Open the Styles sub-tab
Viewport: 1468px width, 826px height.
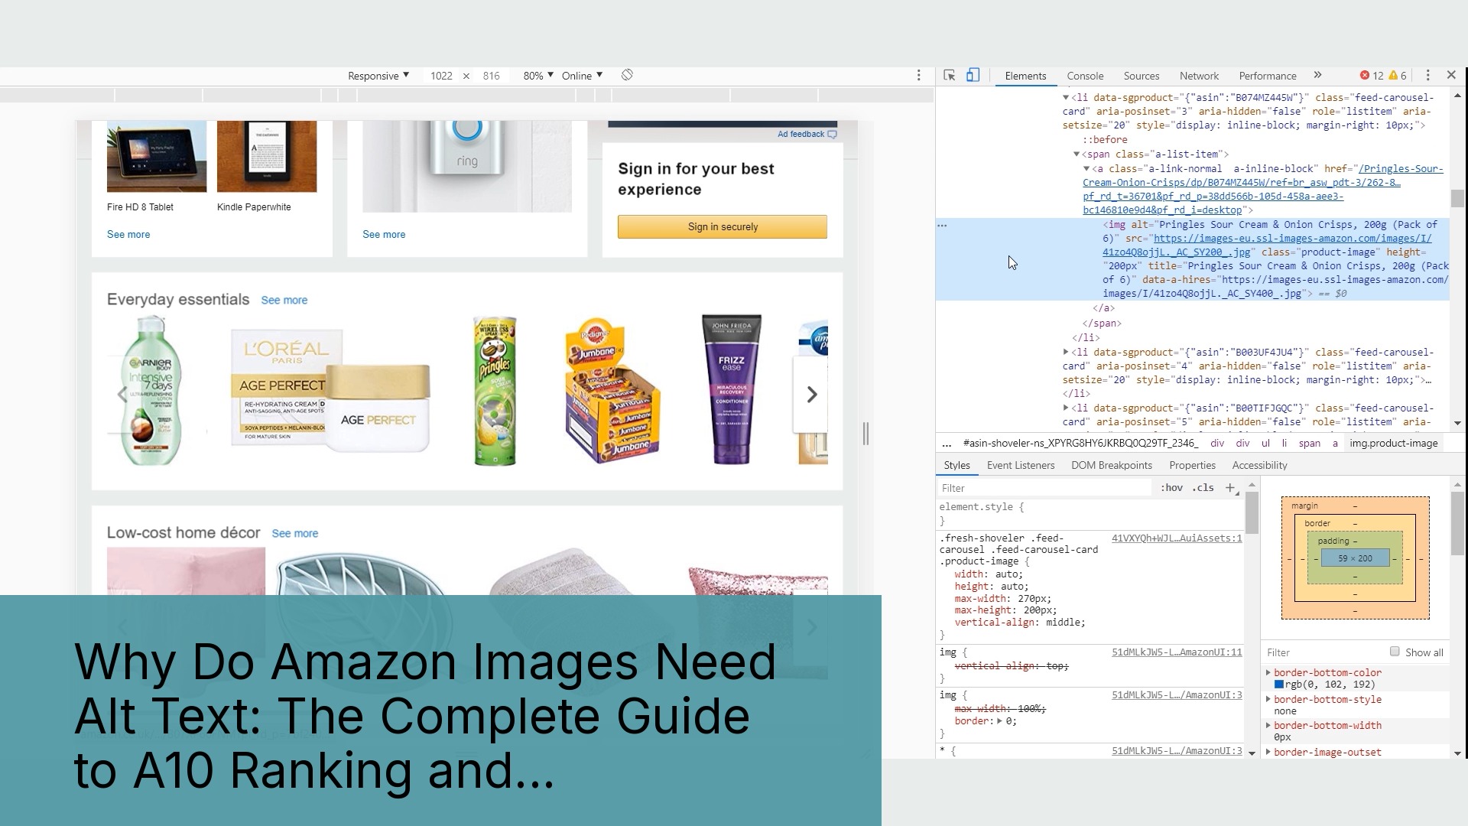(x=956, y=465)
